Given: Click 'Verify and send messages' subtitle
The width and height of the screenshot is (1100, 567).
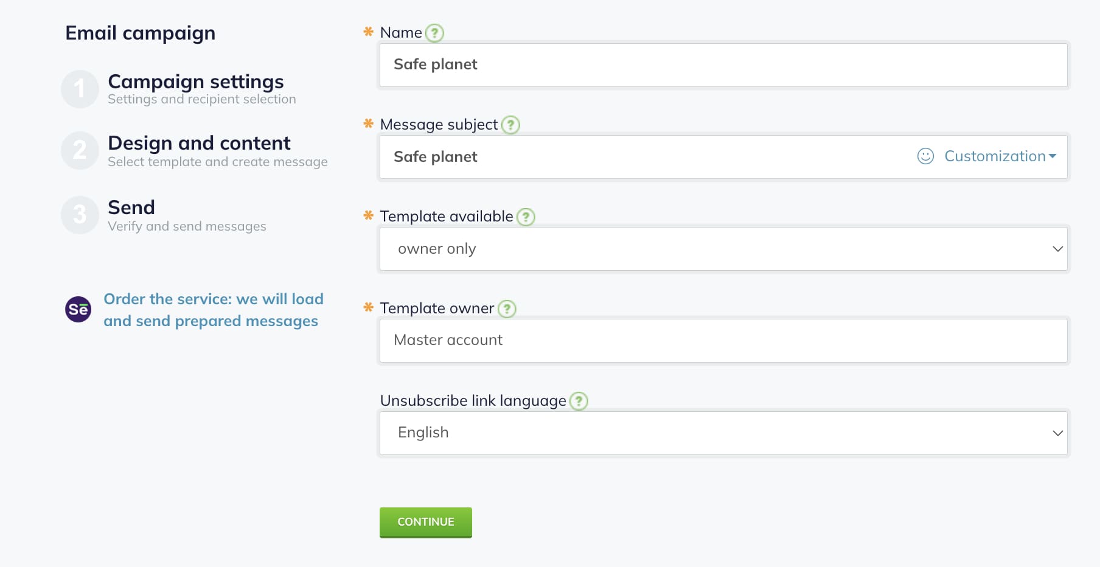Looking at the screenshot, I should coord(187,226).
